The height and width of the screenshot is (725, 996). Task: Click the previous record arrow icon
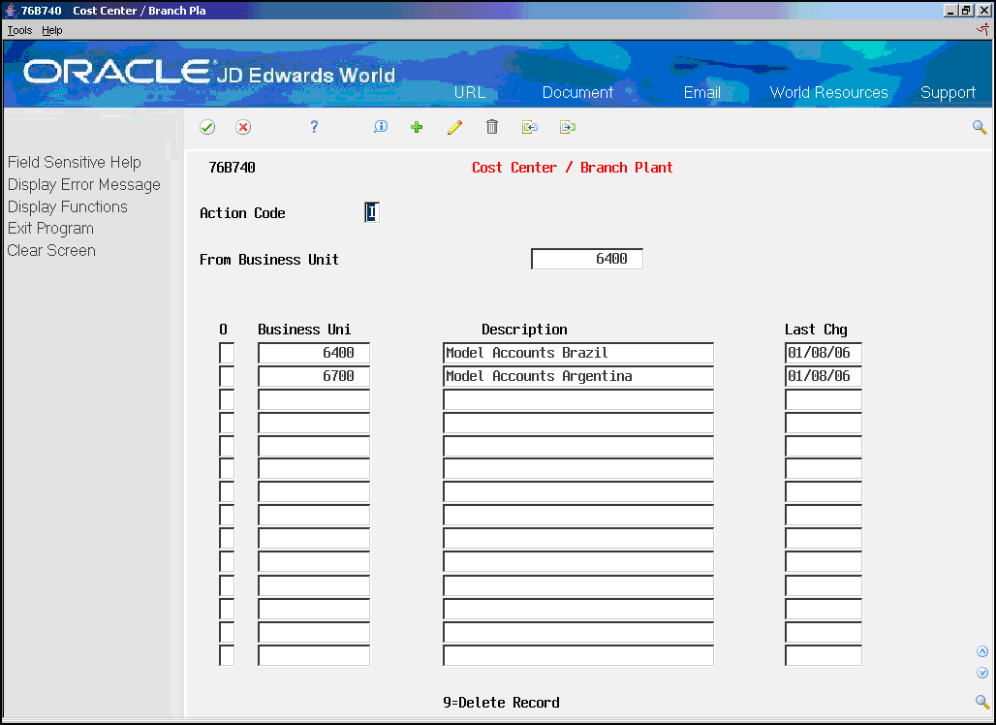point(530,127)
